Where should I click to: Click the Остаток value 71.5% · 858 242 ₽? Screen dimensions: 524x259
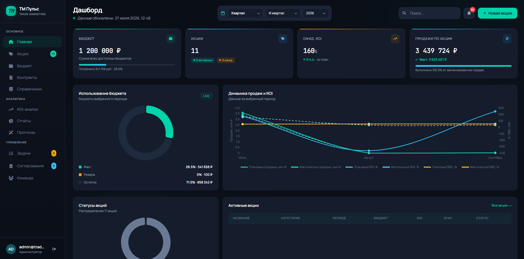(199, 182)
